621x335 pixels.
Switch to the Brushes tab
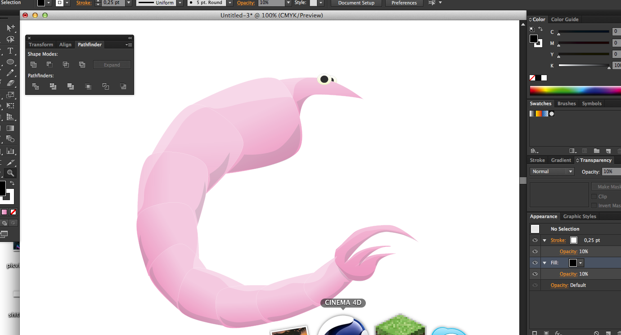coord(567,103)
